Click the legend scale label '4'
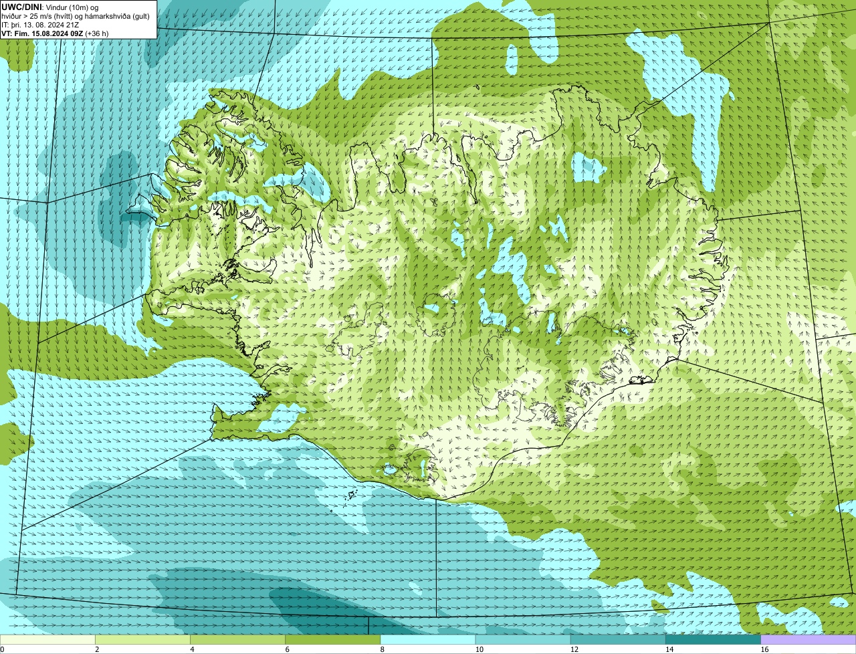 click(x=192, y=649)
